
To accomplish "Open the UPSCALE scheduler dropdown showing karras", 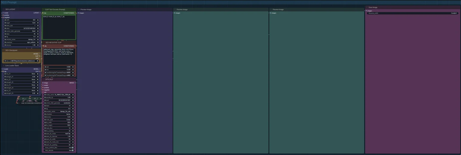I will coord(59,114).
